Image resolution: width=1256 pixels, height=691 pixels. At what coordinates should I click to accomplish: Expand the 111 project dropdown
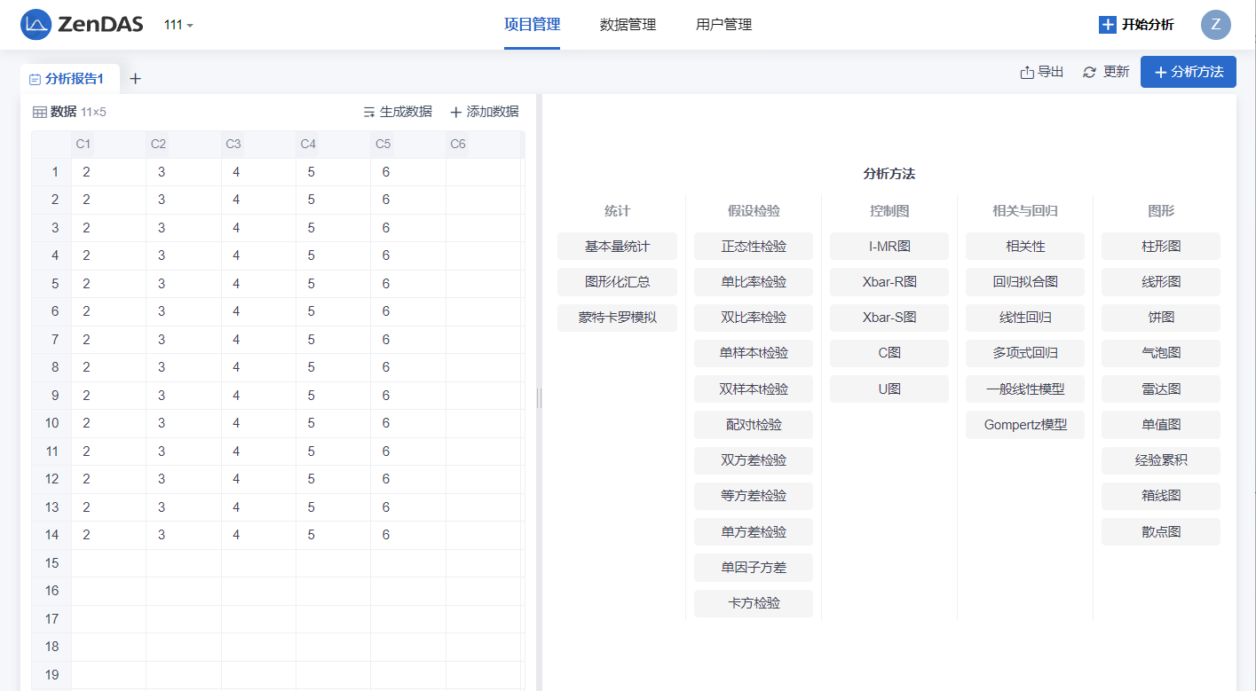click(178, 25)
